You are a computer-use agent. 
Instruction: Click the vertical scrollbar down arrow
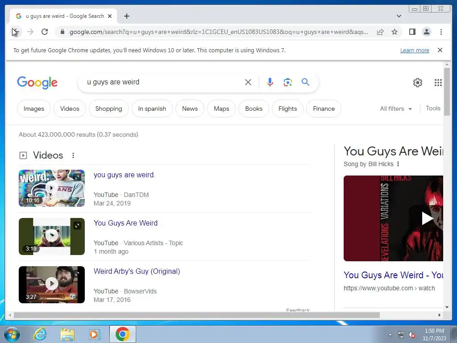(447, 307)
